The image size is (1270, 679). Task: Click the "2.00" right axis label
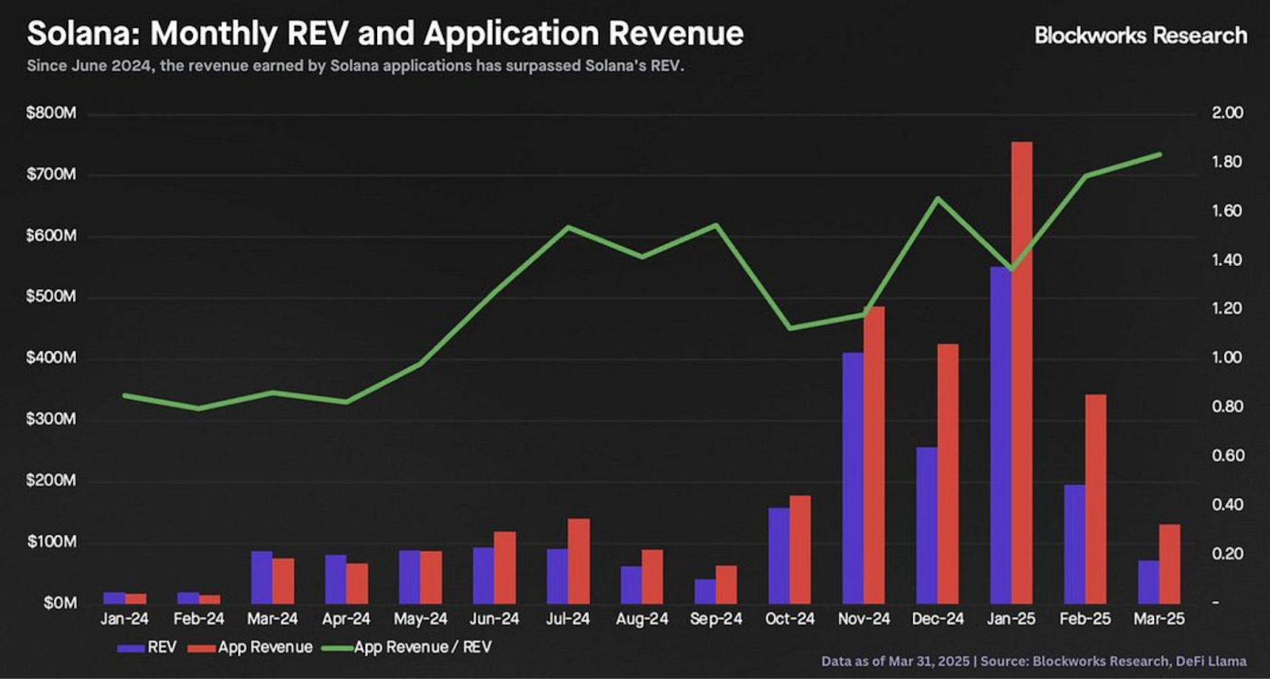[1227, 113]
